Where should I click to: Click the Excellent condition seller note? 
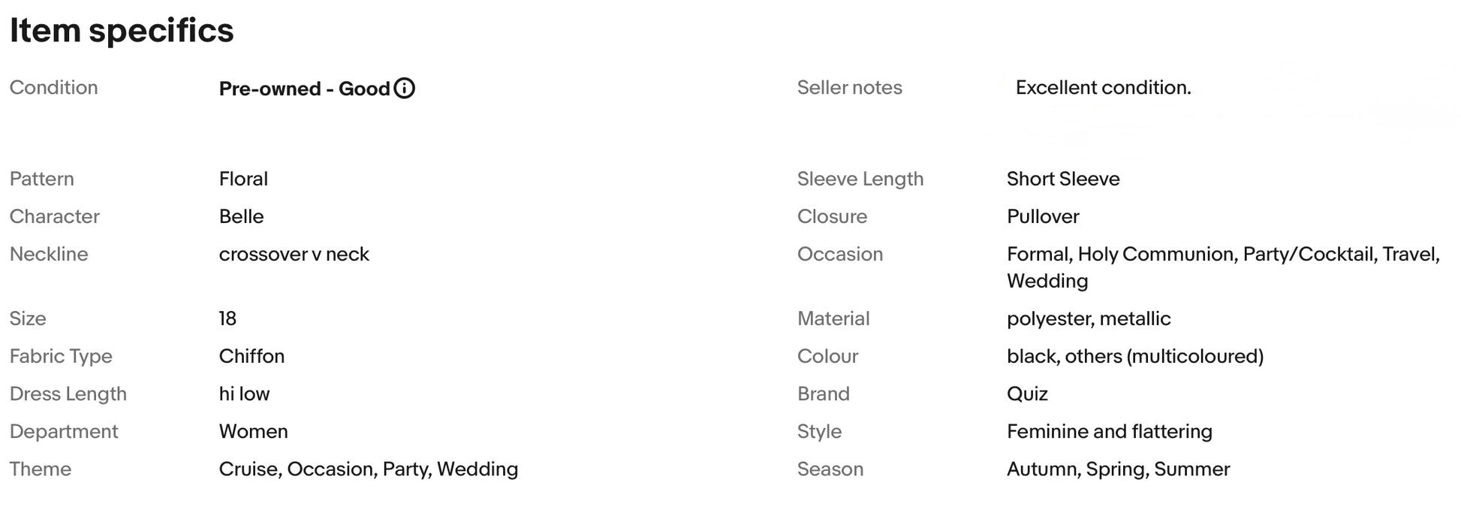pyautogui.click(x=1103, y=87)
